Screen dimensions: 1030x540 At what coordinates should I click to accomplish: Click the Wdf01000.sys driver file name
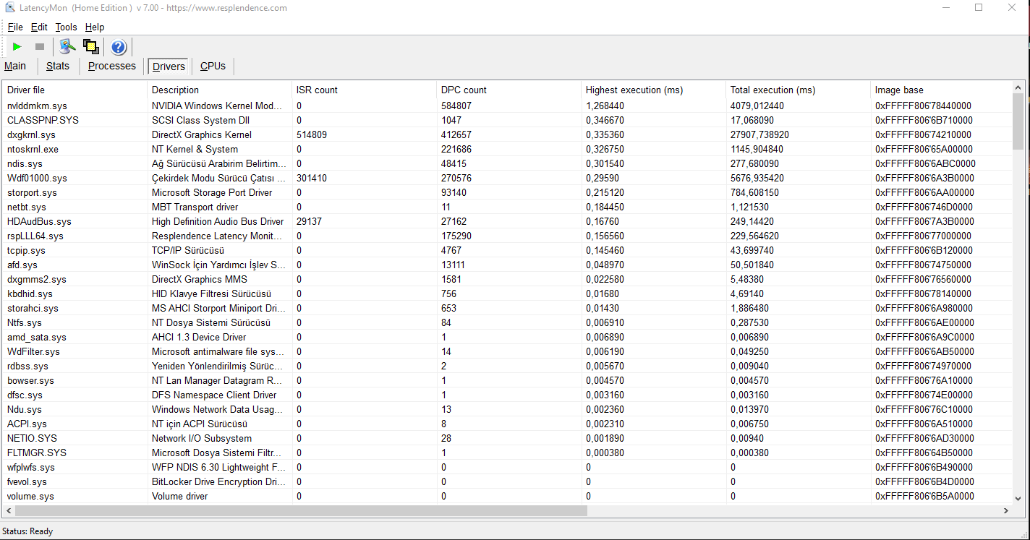pyautogui.click(x=37, y=178)
